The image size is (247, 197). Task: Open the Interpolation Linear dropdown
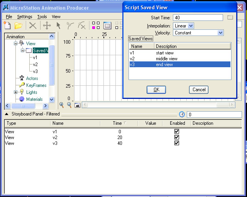click(191, 26)
